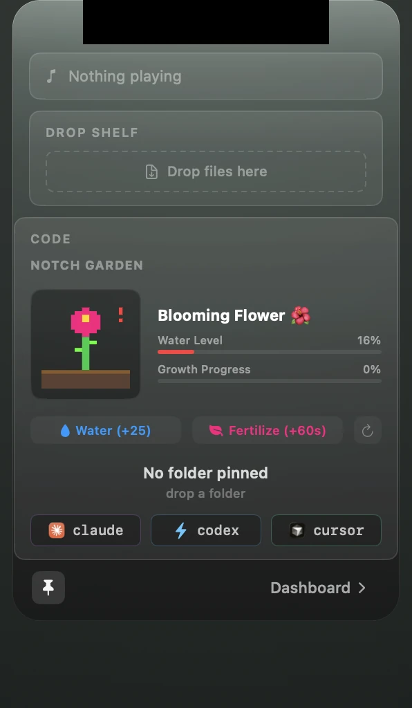
Task: Click the Drop files here area
Action: tap(206, 171)
